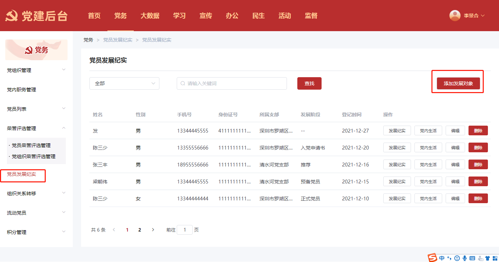Switch to the 大数据 top menu
The image size is (499, 262).
point(150,16)
